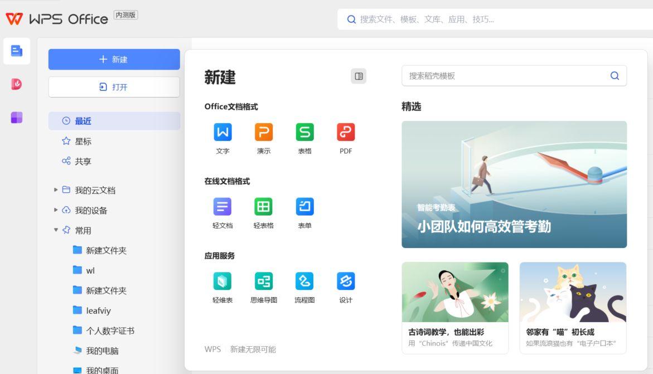Expand the 我的云文档 tree item
This screenshot has width=653, height=374.
coord(56,190)
